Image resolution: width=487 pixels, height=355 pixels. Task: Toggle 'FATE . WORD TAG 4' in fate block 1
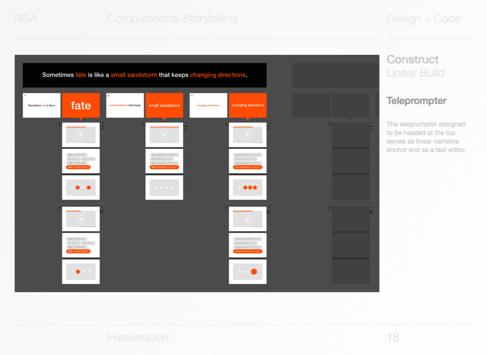click(x=76, y=163)
